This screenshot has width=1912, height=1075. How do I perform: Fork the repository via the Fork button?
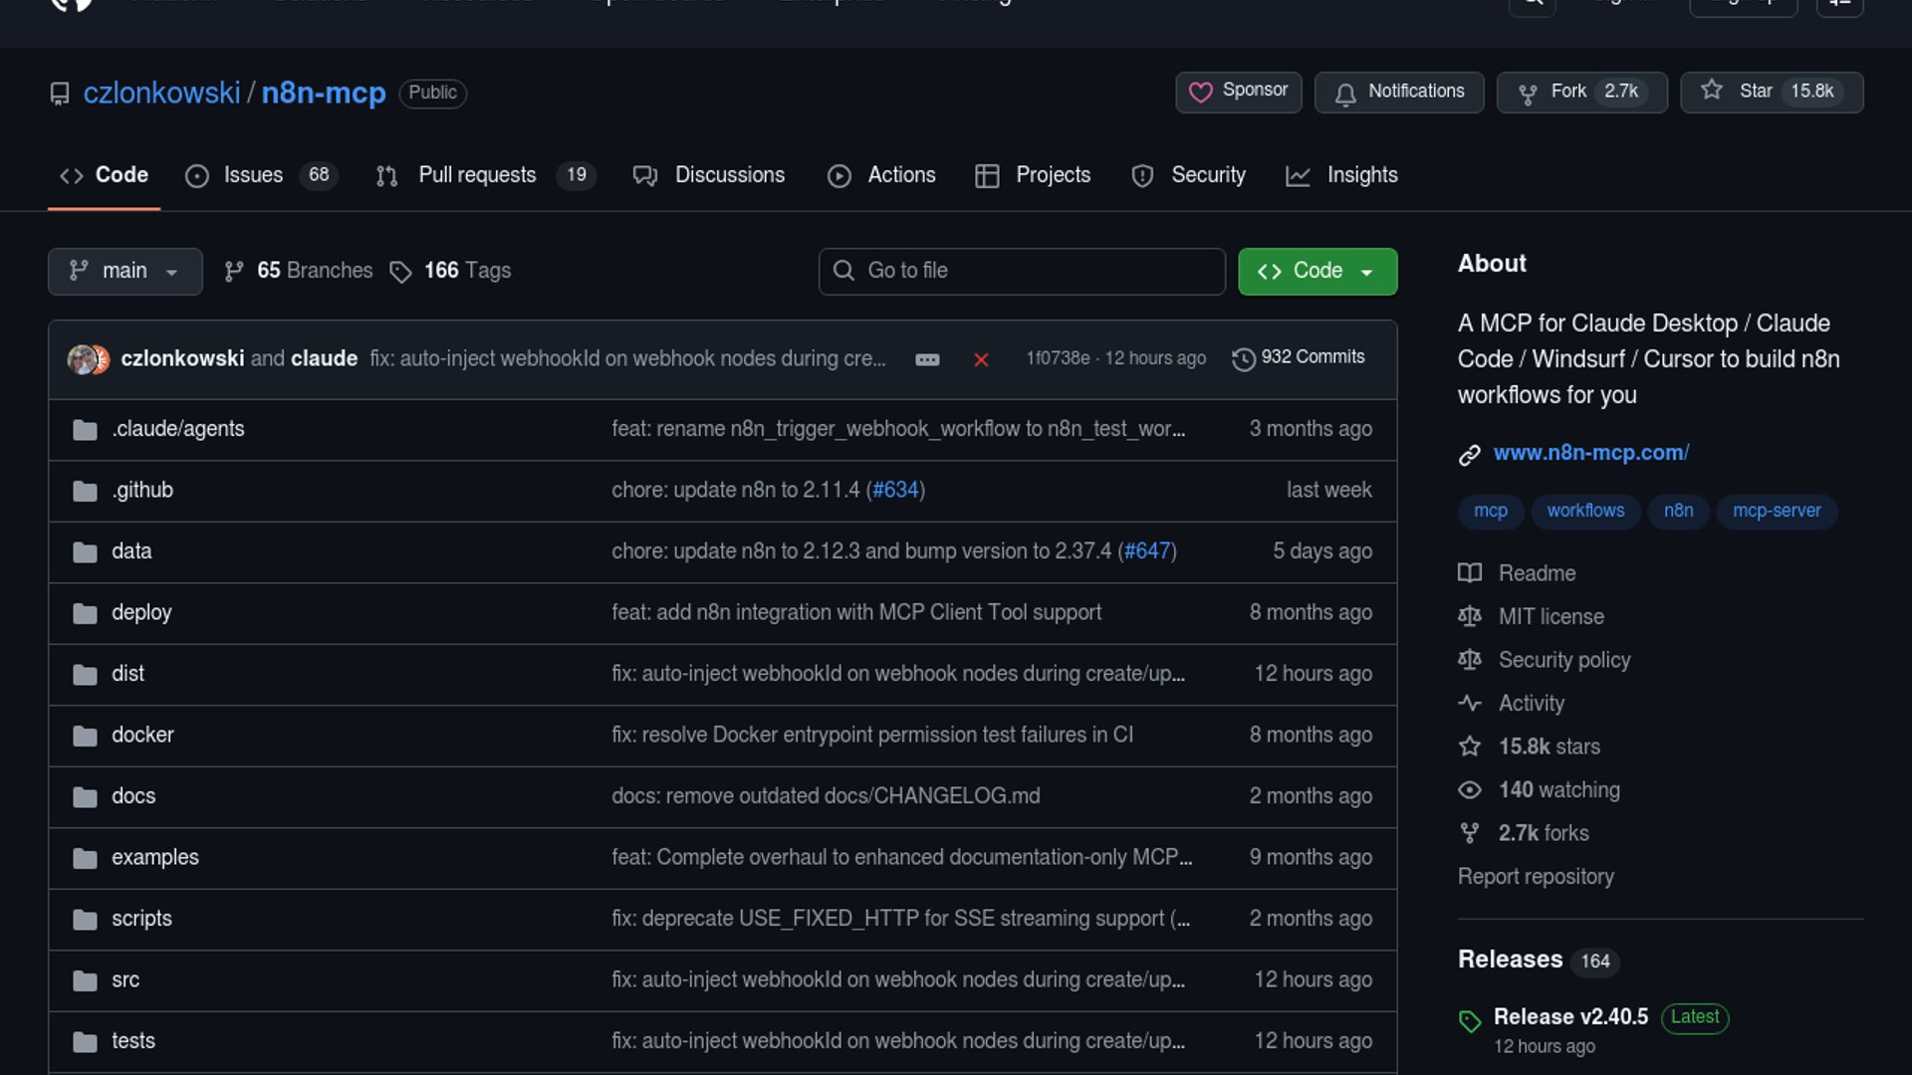(1567, 92)
